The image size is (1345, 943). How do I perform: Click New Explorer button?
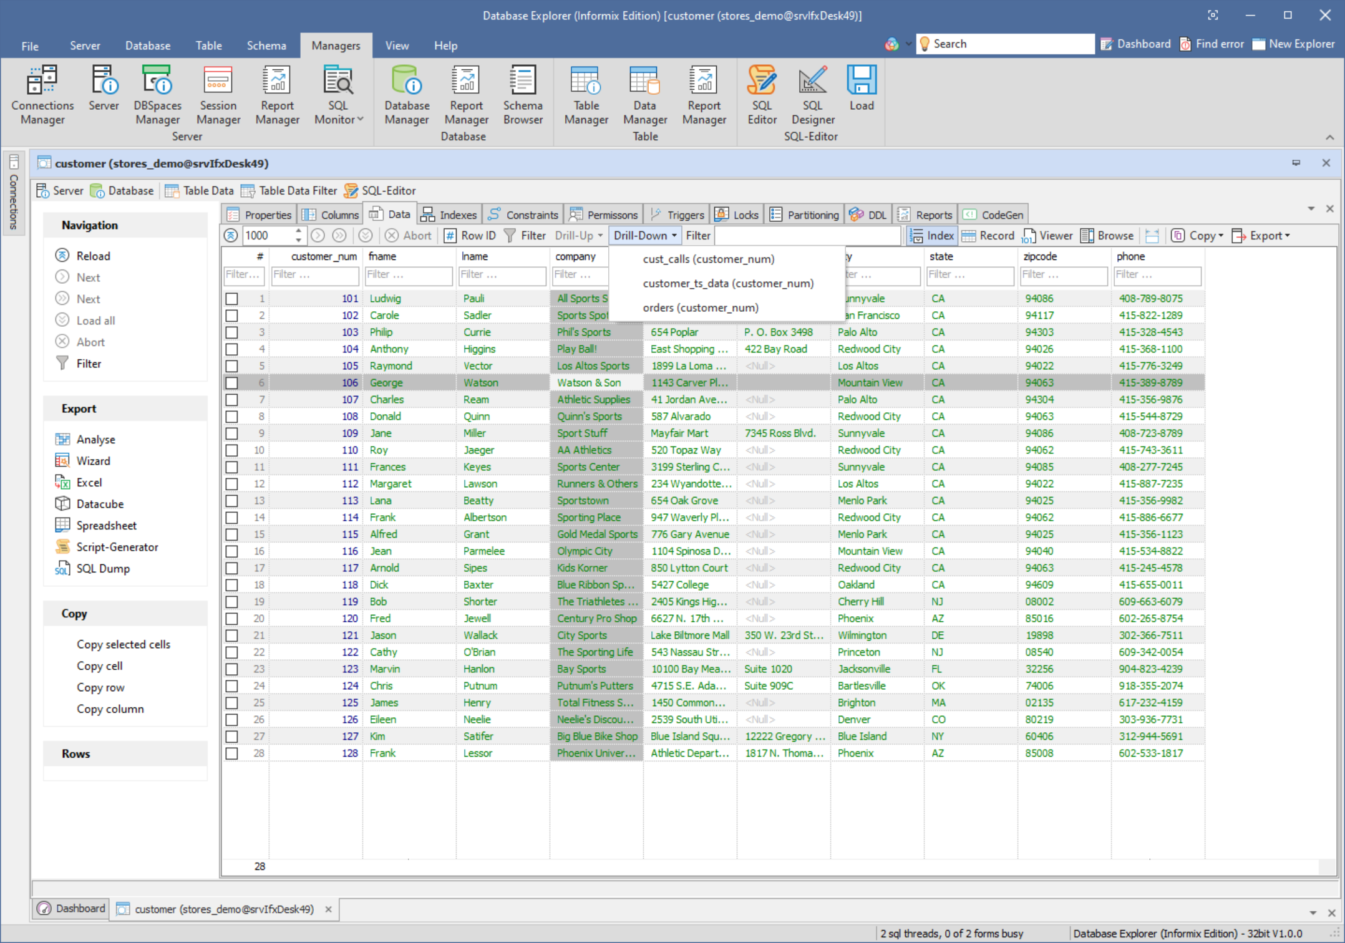point(1294,44)
